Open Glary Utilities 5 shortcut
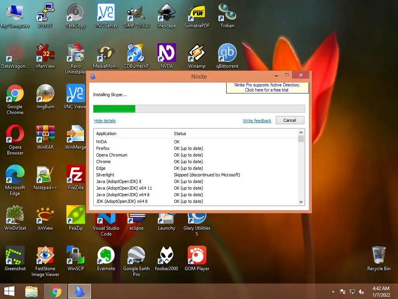Viewport: 398px width, 299px height. 197,225
